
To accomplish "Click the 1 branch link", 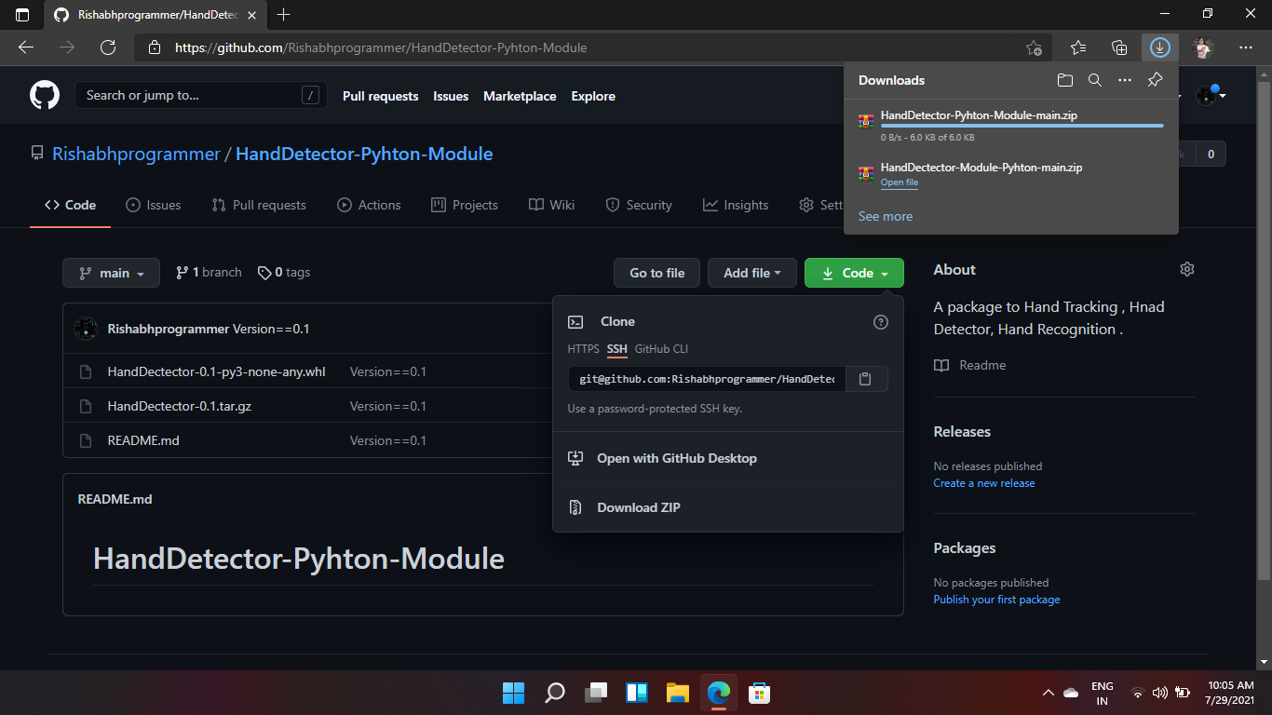I will (209, 273).
